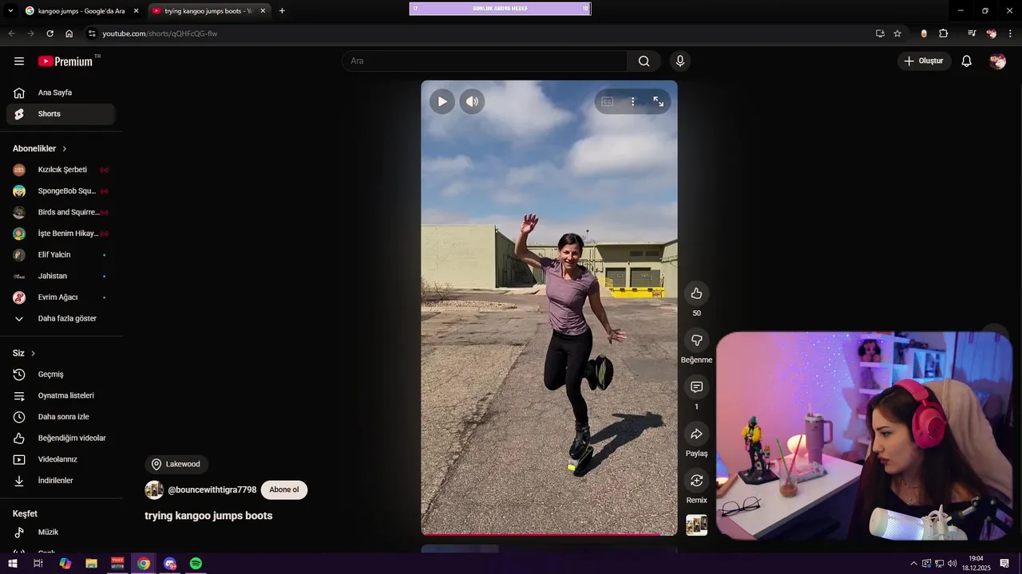Enter fullscreen for the Short
Screen dimensions: 1022x574
(x=658, y=101)
